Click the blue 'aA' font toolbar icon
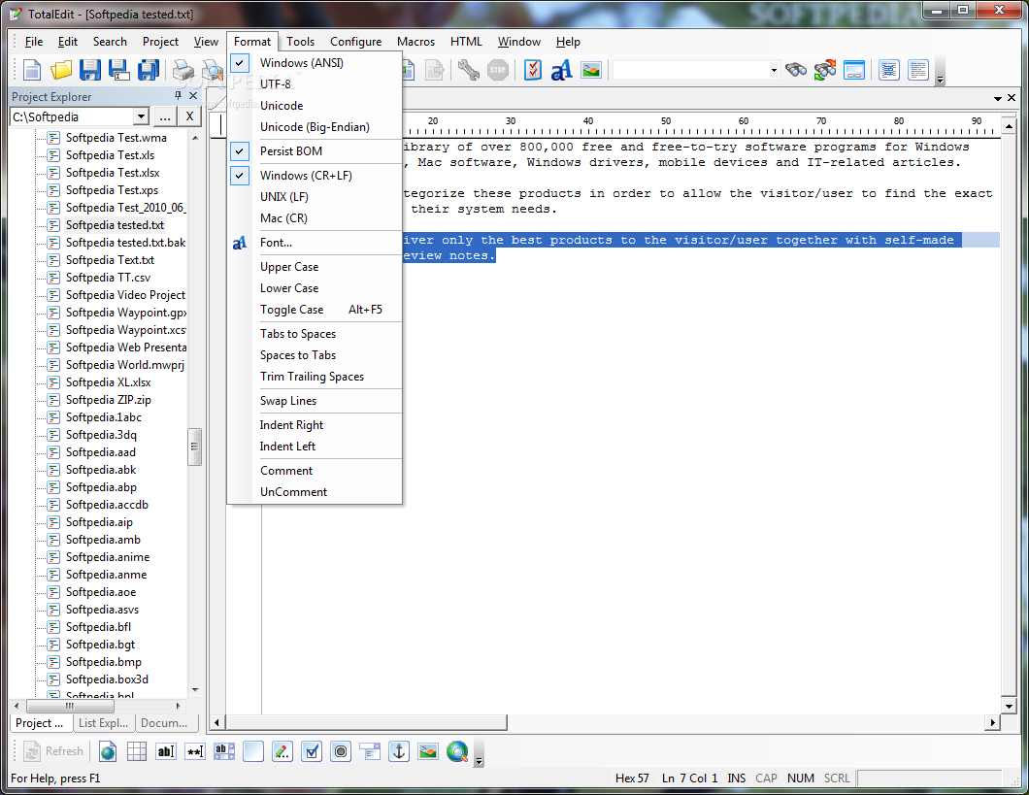This screenshot has width=1029, height=795. click(x=562, y=70)
